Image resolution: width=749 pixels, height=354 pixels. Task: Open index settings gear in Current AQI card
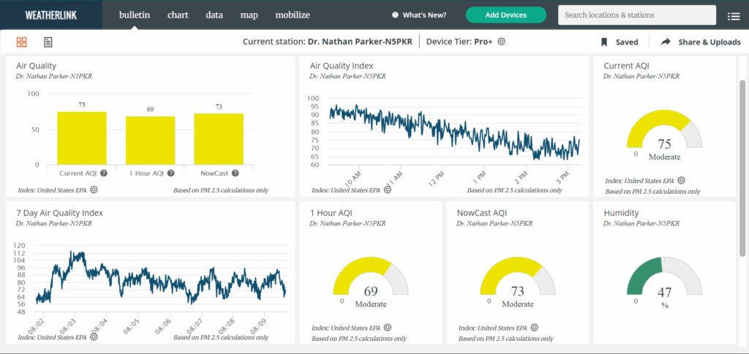click(681, 181)
